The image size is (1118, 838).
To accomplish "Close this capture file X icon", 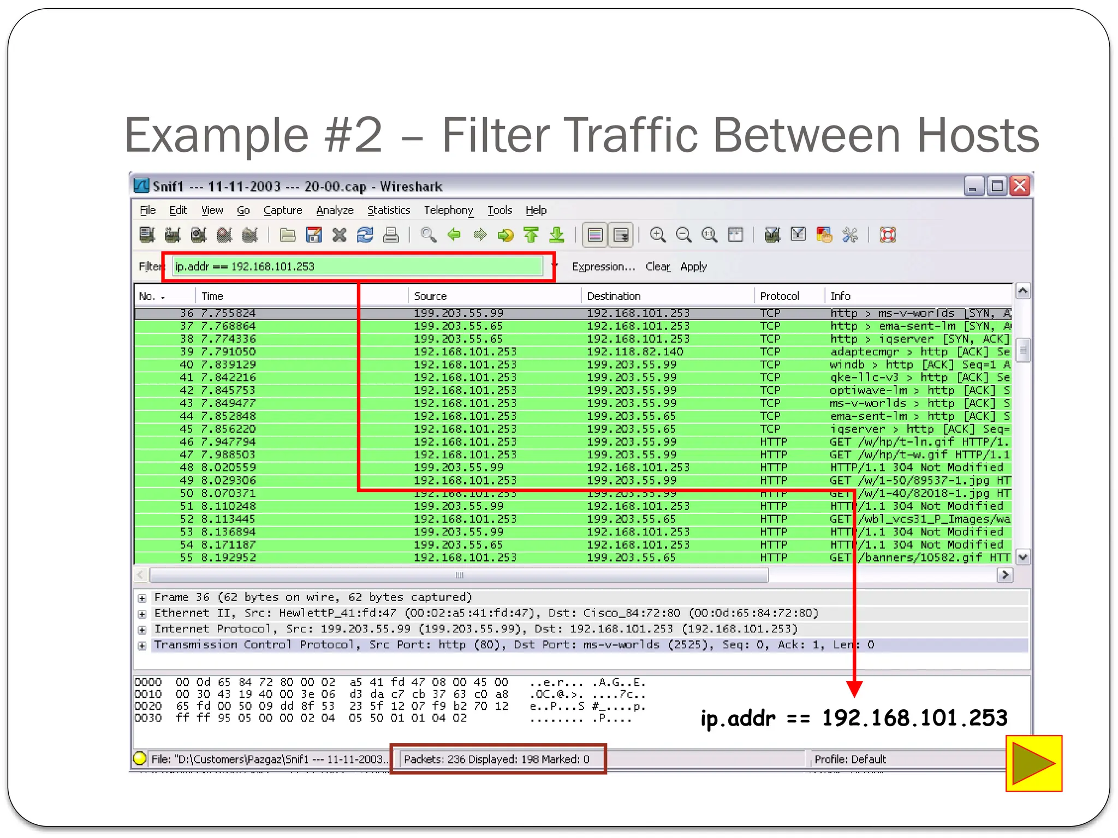I will click(340, 235).
